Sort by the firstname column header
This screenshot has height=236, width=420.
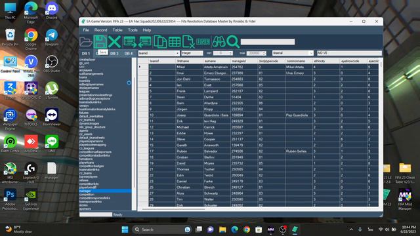coord(190,61)
